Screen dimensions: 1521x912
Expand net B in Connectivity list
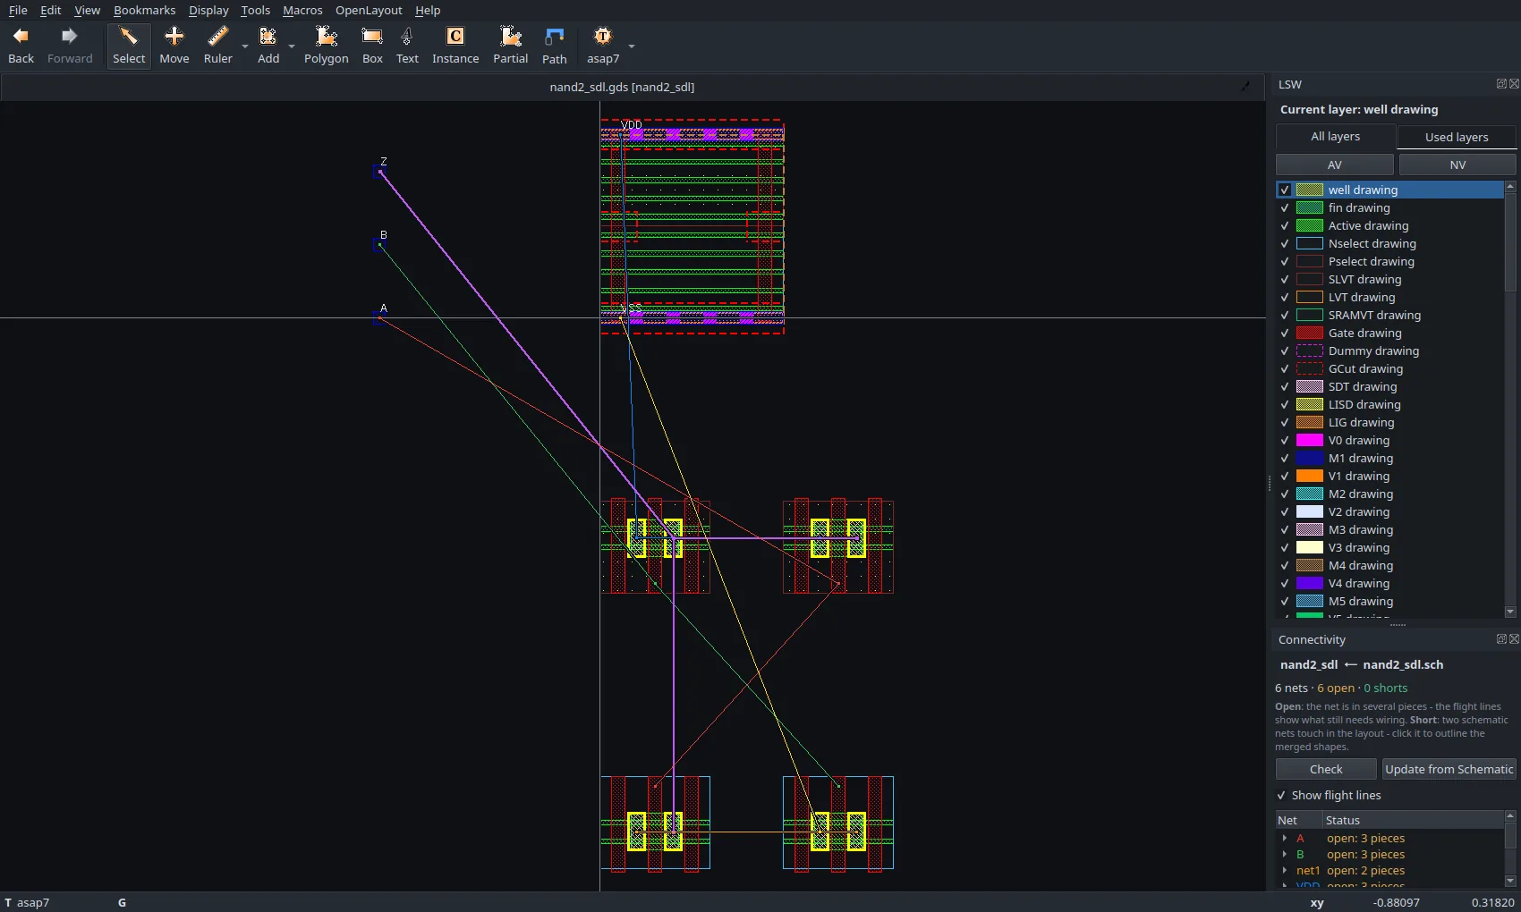(1285, 854)
